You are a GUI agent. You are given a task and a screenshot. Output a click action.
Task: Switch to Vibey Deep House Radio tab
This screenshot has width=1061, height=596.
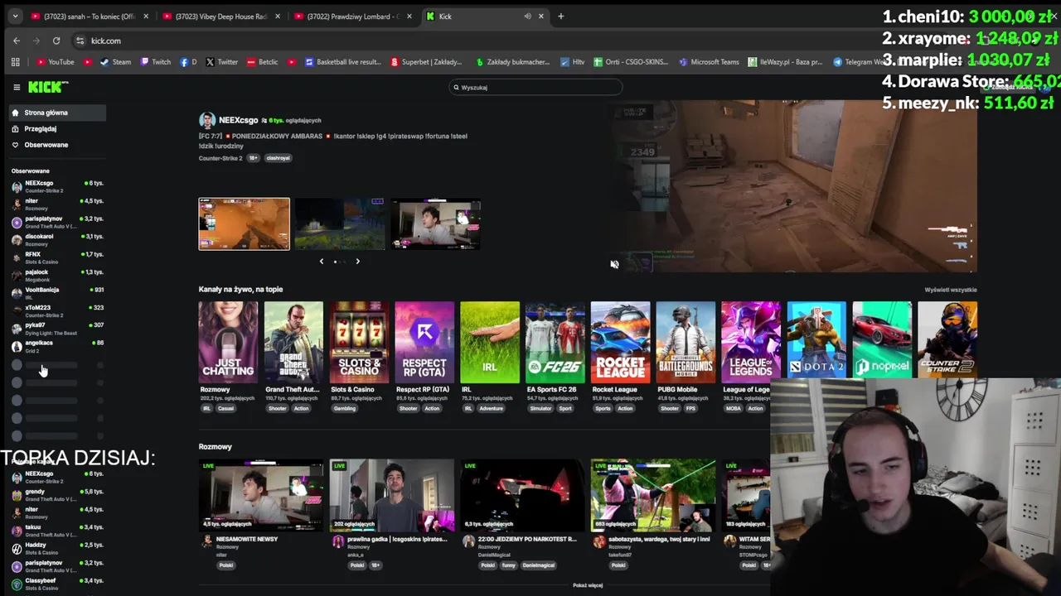(222, 16)
